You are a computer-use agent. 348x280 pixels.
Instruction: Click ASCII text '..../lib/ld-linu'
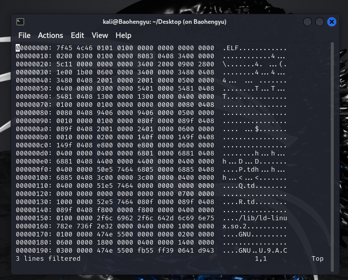coord(255,218)
